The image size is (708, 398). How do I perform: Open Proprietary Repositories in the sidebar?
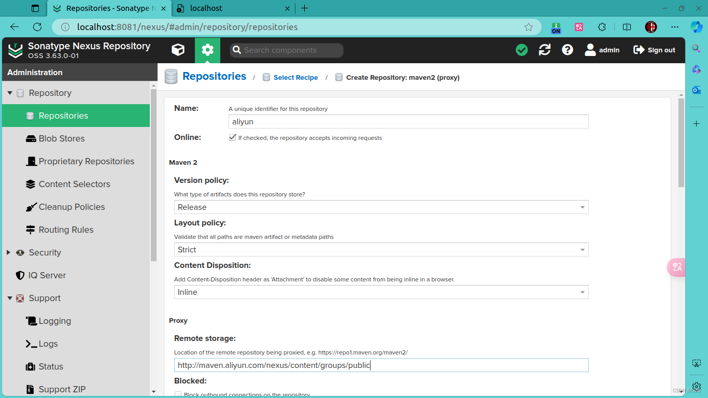[76, 161]
